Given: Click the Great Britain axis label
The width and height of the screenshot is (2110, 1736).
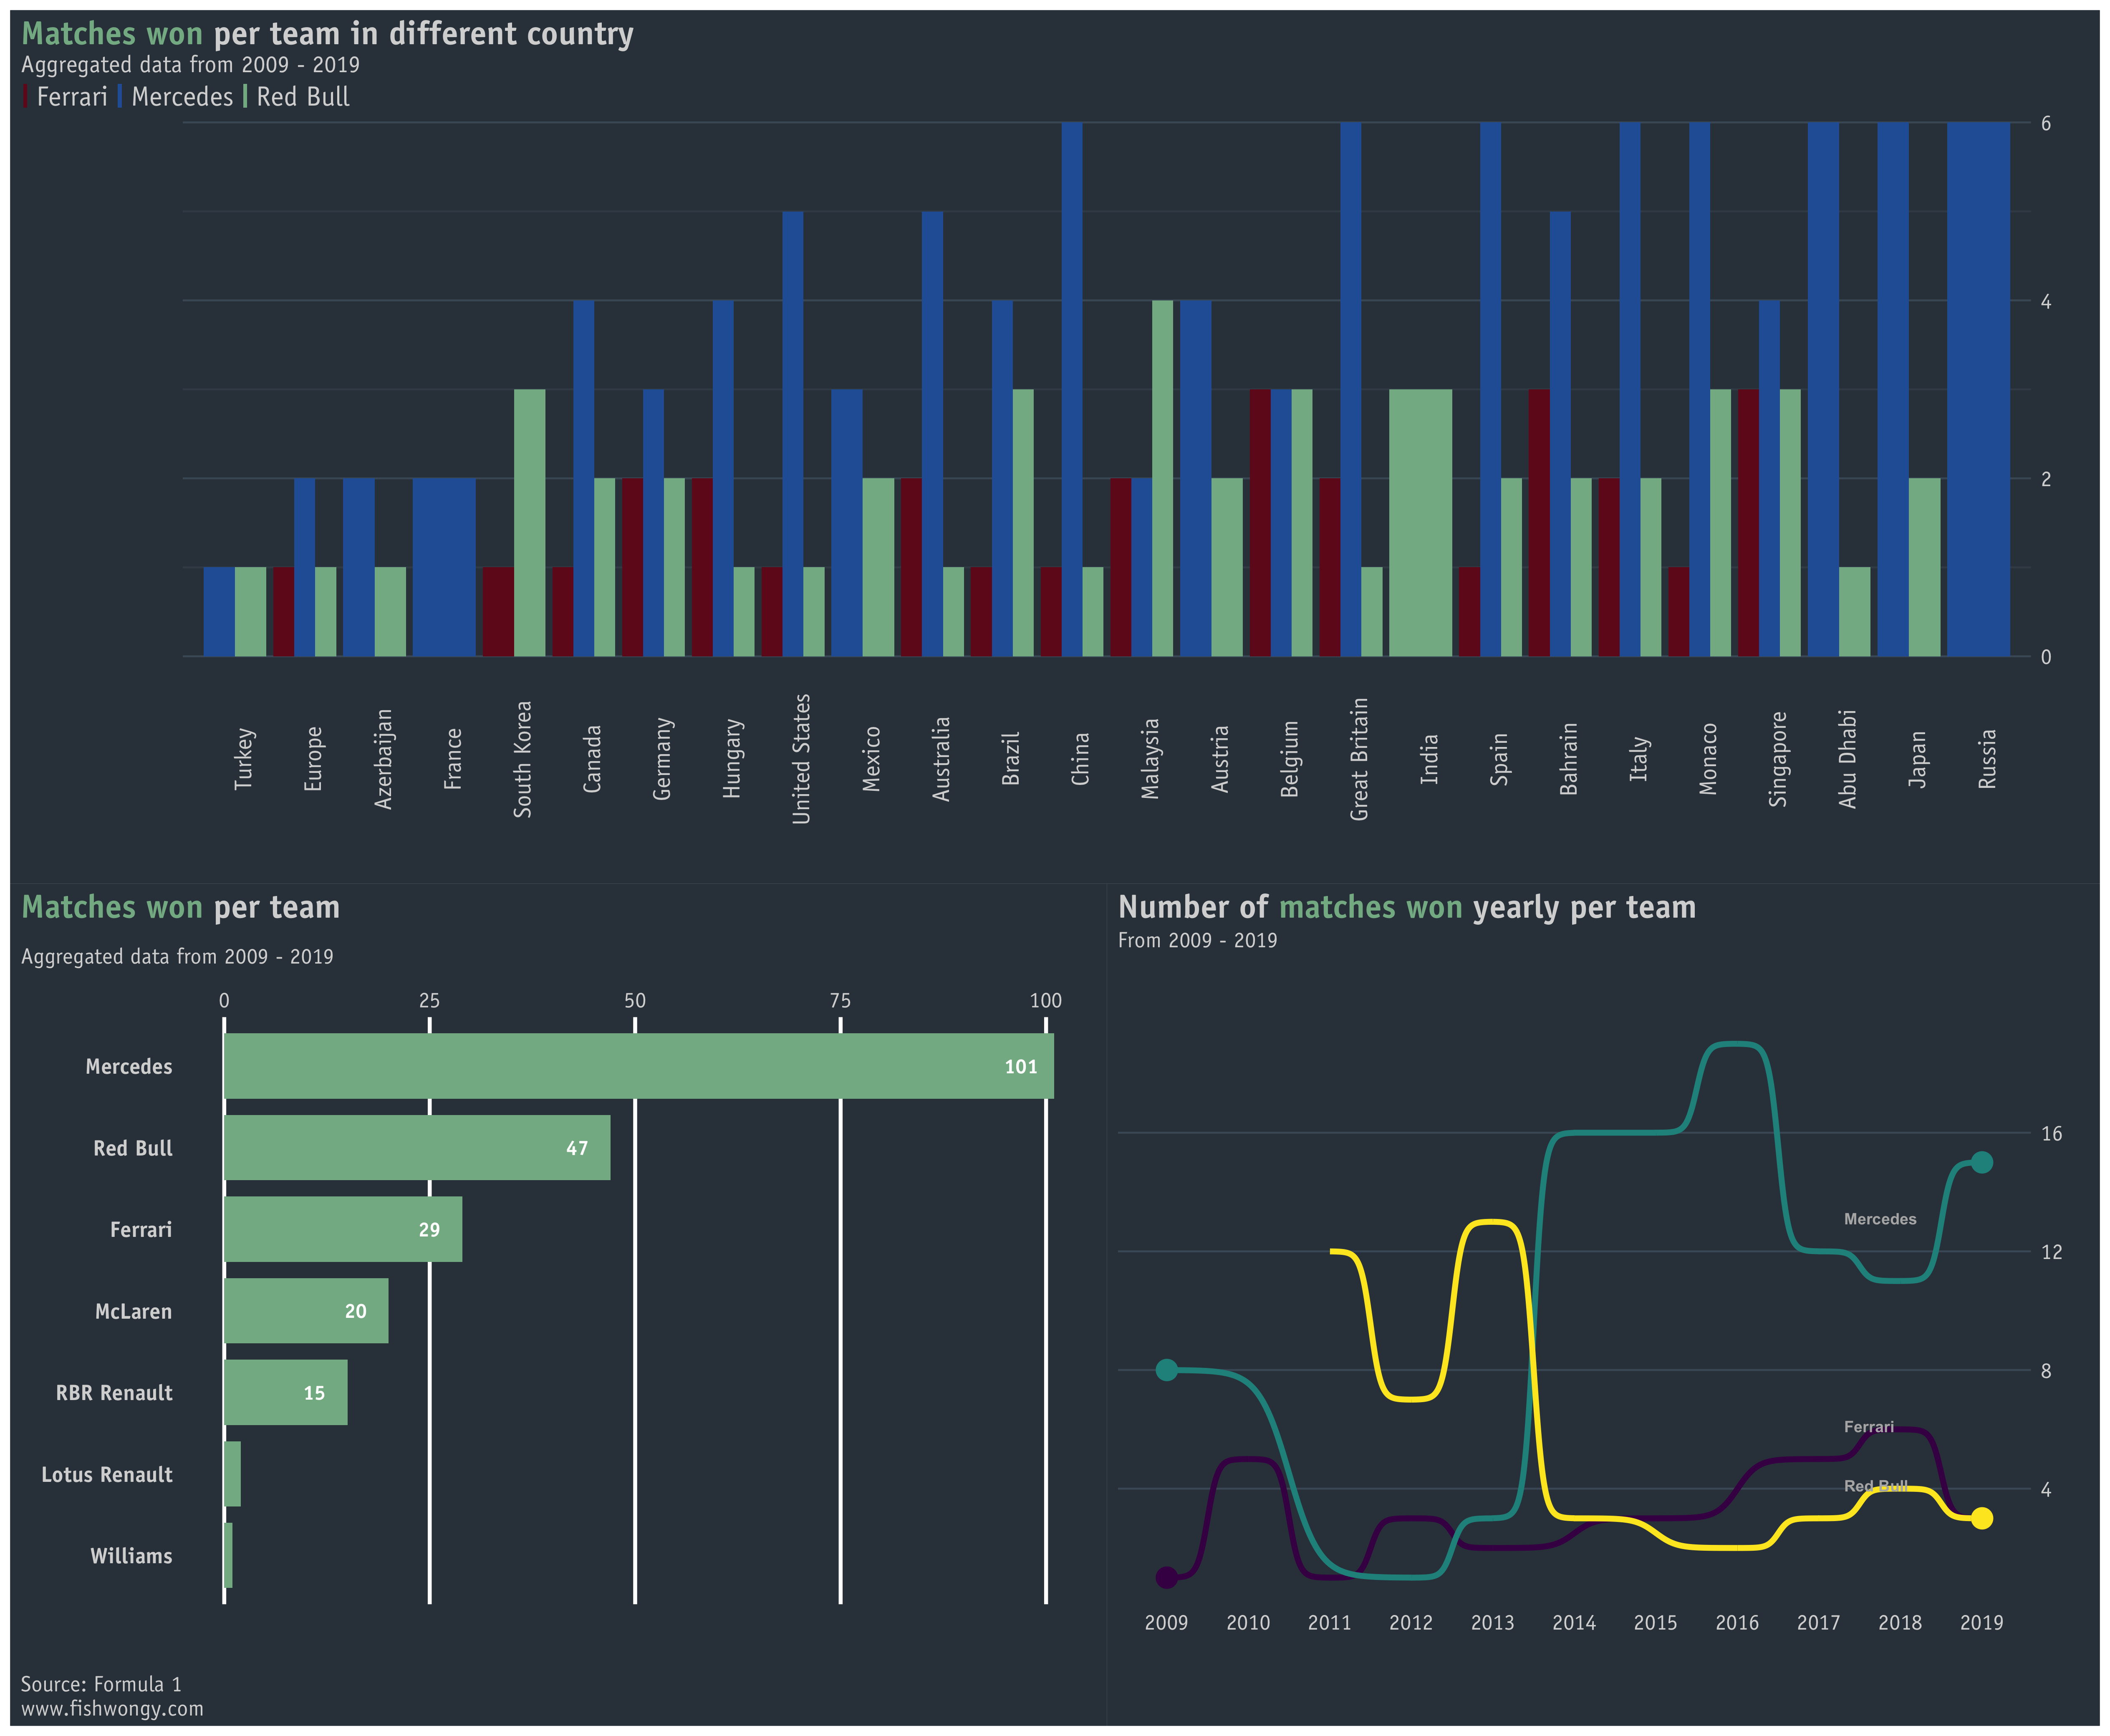Looking at the screenshot, I should (x=1359, y=759).
